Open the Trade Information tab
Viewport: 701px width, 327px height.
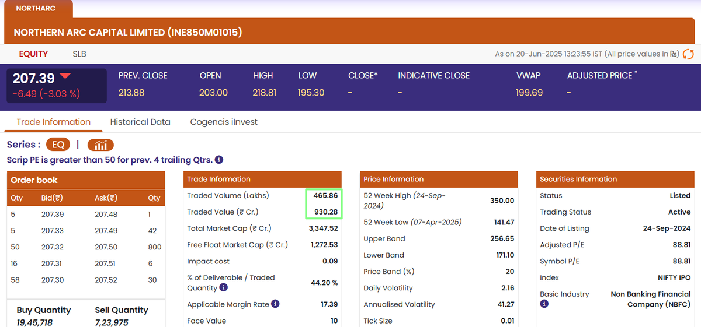tap(54, 122)
